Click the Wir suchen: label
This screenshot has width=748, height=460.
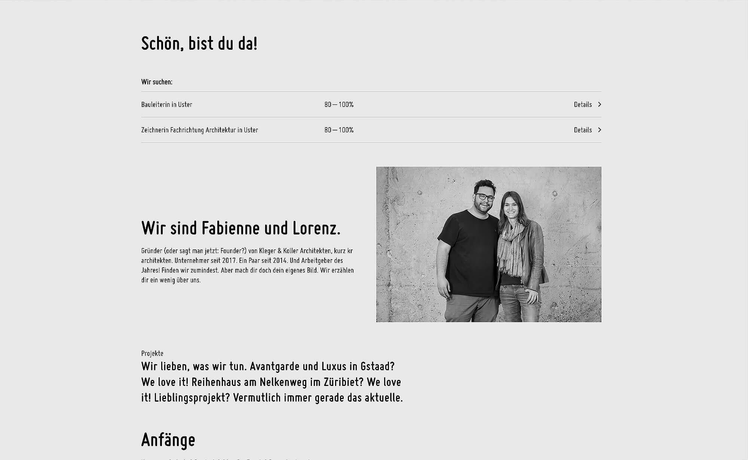click(x=157, y=82)
